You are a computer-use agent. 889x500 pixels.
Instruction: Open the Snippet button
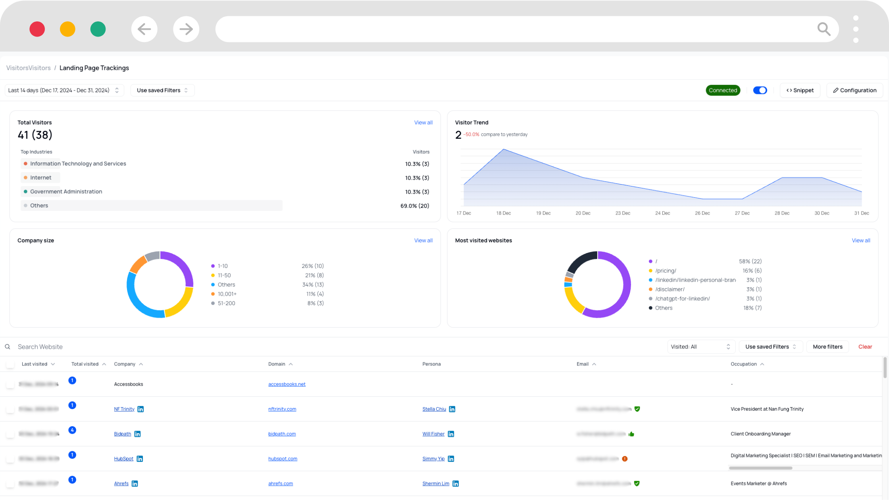click(800, 90)
